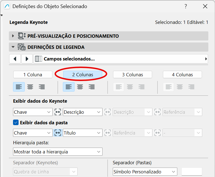
Task: Align column 2 text center
Action: tap(80, 87)
